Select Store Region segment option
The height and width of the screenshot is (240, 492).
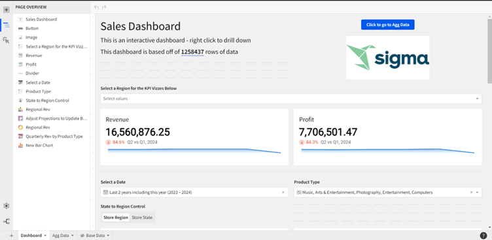116,217
